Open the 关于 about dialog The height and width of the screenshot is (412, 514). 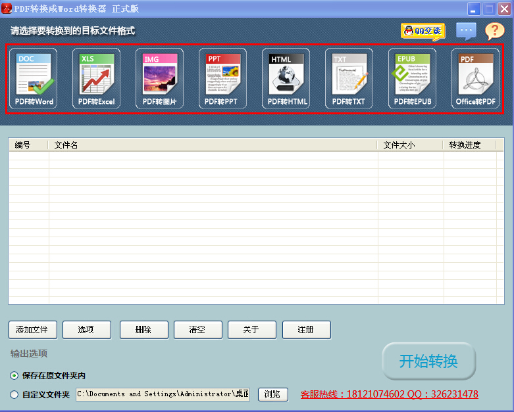click(252, 330)
